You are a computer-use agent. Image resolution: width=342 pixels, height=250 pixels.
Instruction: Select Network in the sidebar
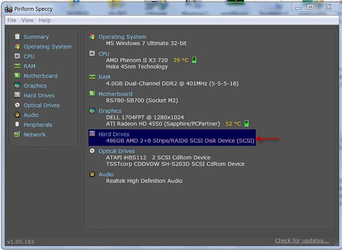point(35,135)
